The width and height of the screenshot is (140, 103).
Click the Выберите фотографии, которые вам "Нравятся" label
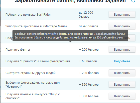coord(32,84)
